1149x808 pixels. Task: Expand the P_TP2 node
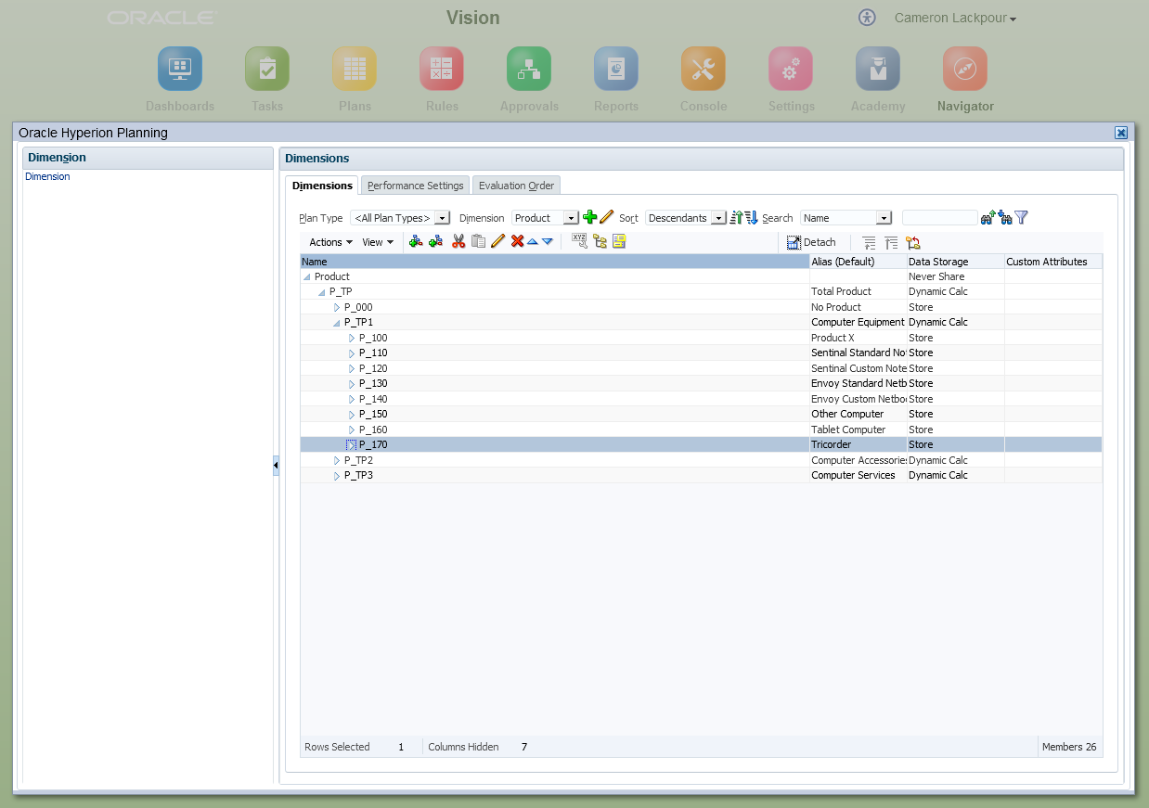pyautogui.click(x=337, y=460)
